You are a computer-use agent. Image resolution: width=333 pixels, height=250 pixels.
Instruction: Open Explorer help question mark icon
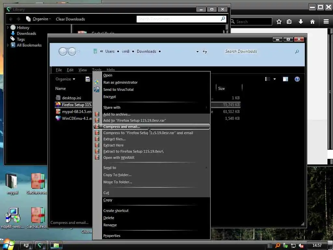point(297,79)
